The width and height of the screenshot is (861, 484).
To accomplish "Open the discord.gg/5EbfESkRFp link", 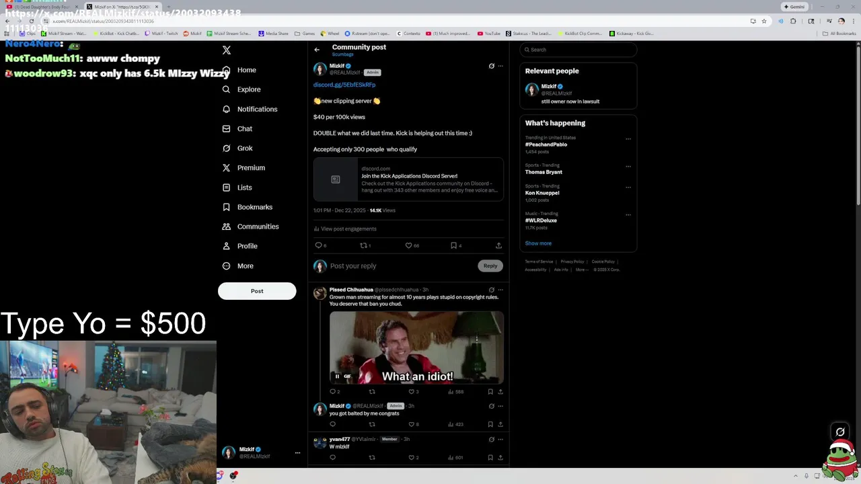I will (344, 85).
